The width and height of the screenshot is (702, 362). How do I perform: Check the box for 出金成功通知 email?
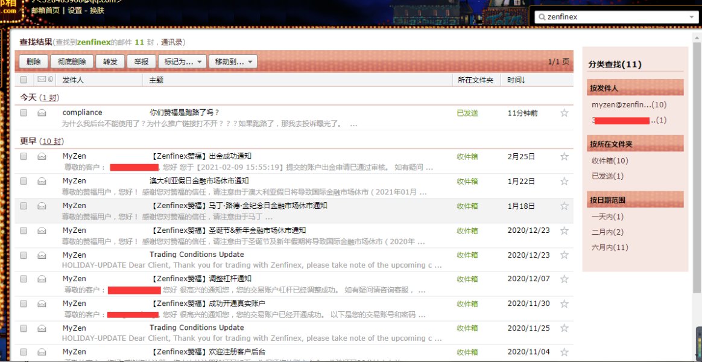pyautogui.click(x=24, y=156)
